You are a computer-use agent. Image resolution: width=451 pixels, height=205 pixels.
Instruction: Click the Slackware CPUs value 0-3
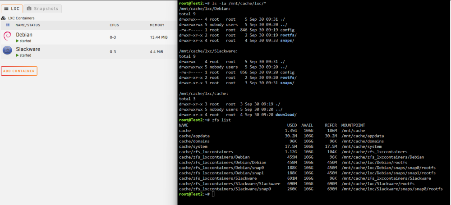113,52
